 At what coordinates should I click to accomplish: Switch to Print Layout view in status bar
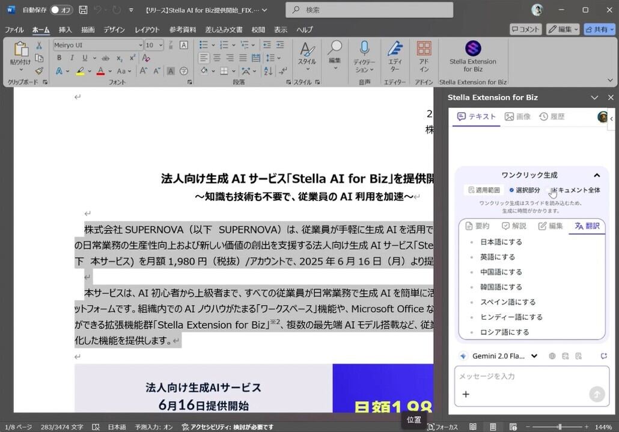493,427
